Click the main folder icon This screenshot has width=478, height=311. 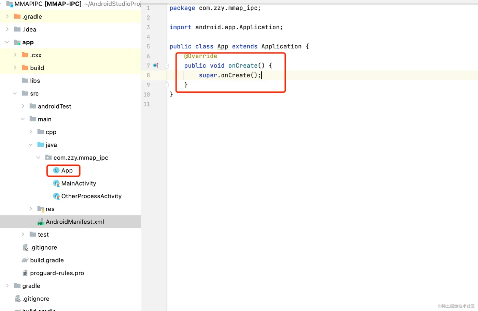(33, 119)
